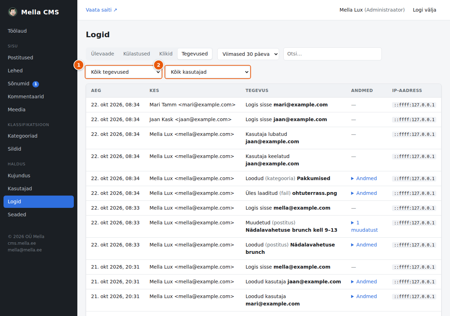The width and height of the screenshot is (450, 316).
Task: Expand Andmed for created user mari@example.com
Action: [364, 296]
